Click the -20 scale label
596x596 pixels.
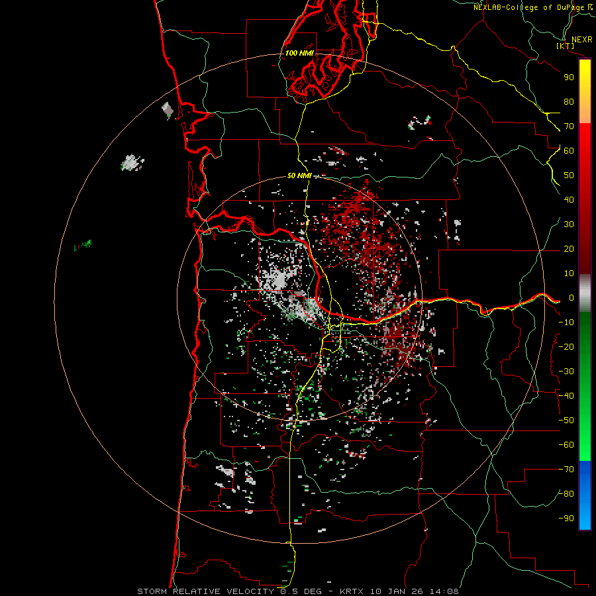[x=566, y=347]
